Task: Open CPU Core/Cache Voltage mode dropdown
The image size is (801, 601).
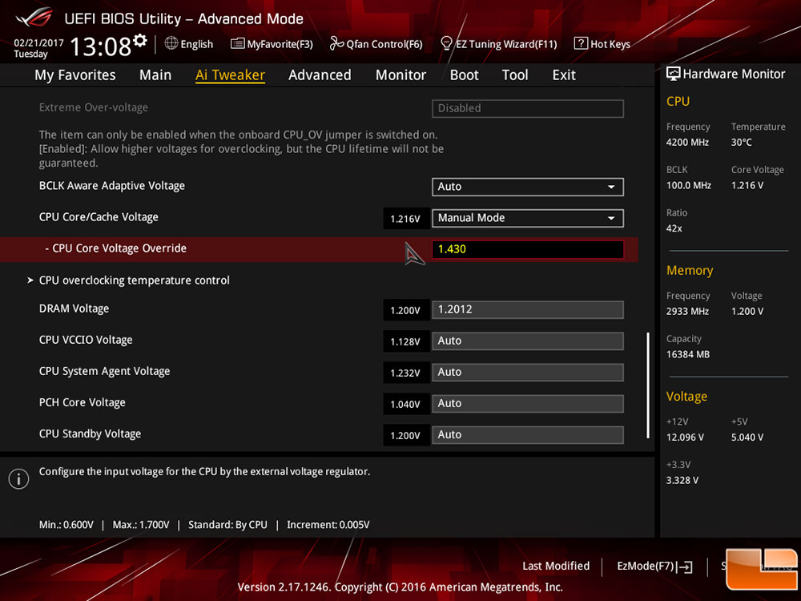Action: click(528, 218)
